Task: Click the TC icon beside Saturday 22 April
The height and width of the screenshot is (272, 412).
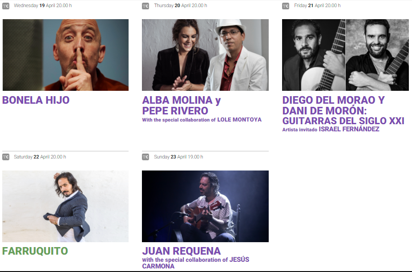Action: coord(6,157)
